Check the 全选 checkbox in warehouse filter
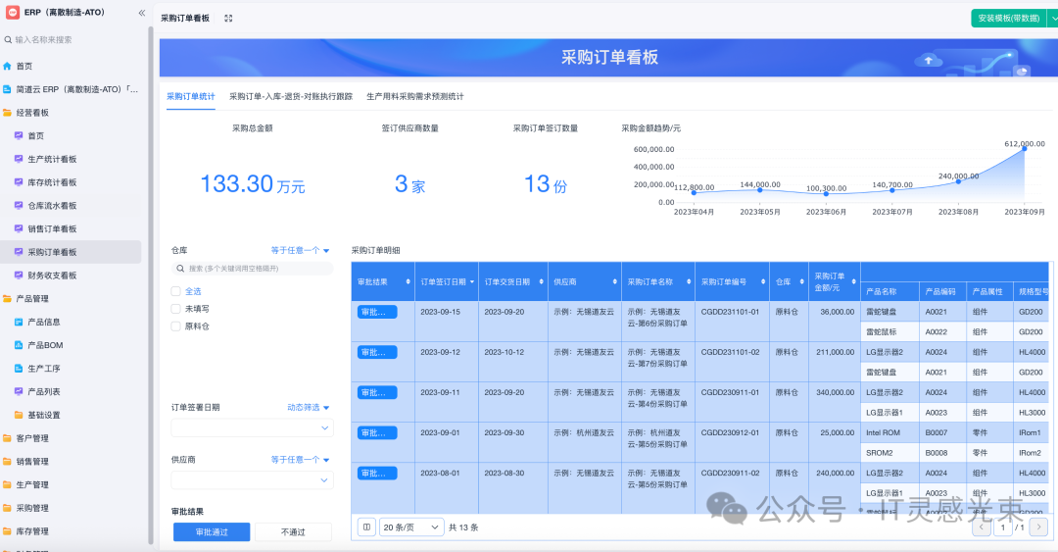 point(176,291)
